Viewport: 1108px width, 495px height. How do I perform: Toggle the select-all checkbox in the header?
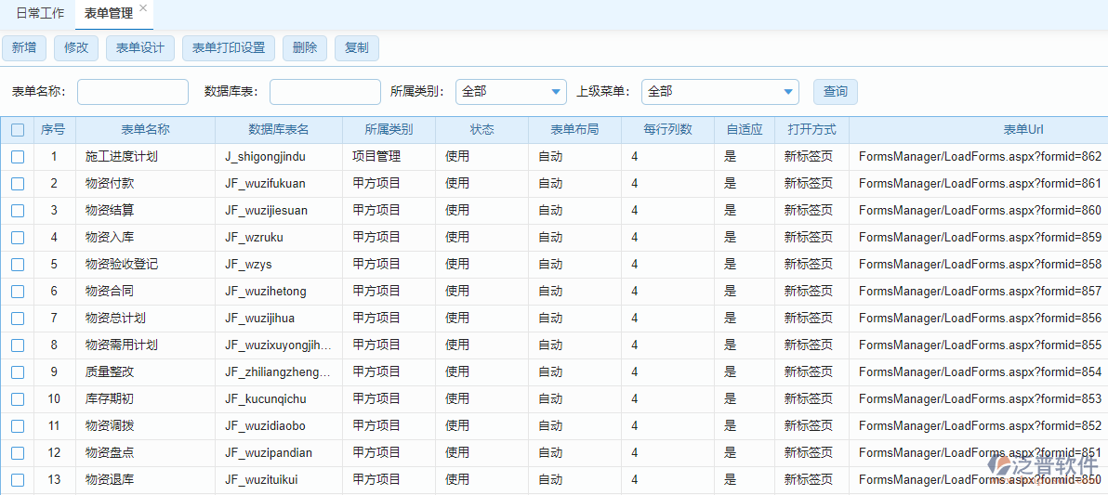coord(18,130)
